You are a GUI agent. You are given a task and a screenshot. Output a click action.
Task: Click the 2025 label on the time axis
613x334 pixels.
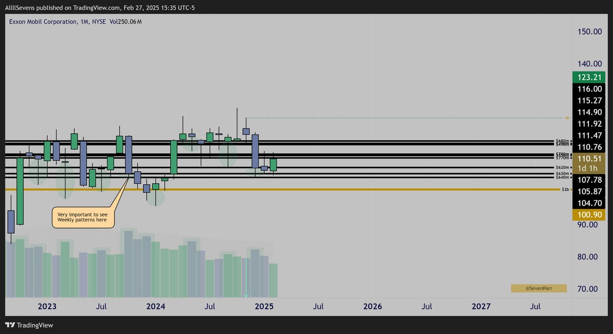click(x=264, y=306)
